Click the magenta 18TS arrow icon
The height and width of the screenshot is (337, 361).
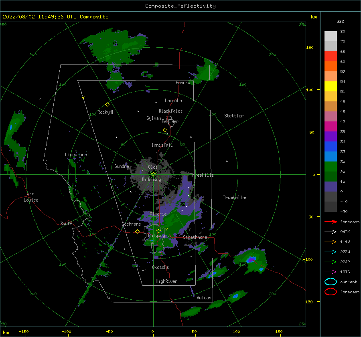[331, 272]
